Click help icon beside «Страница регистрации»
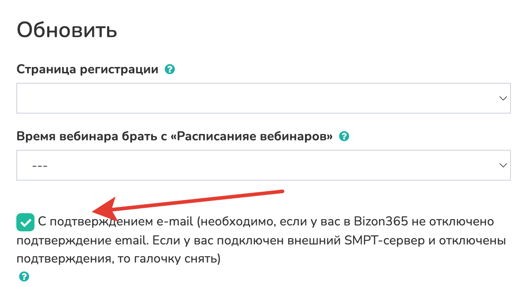530x287 pixels. point(170,70)
